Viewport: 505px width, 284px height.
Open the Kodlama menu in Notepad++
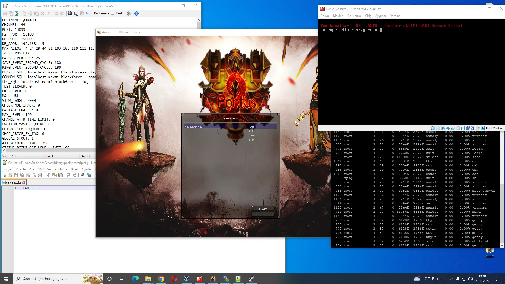61,169
